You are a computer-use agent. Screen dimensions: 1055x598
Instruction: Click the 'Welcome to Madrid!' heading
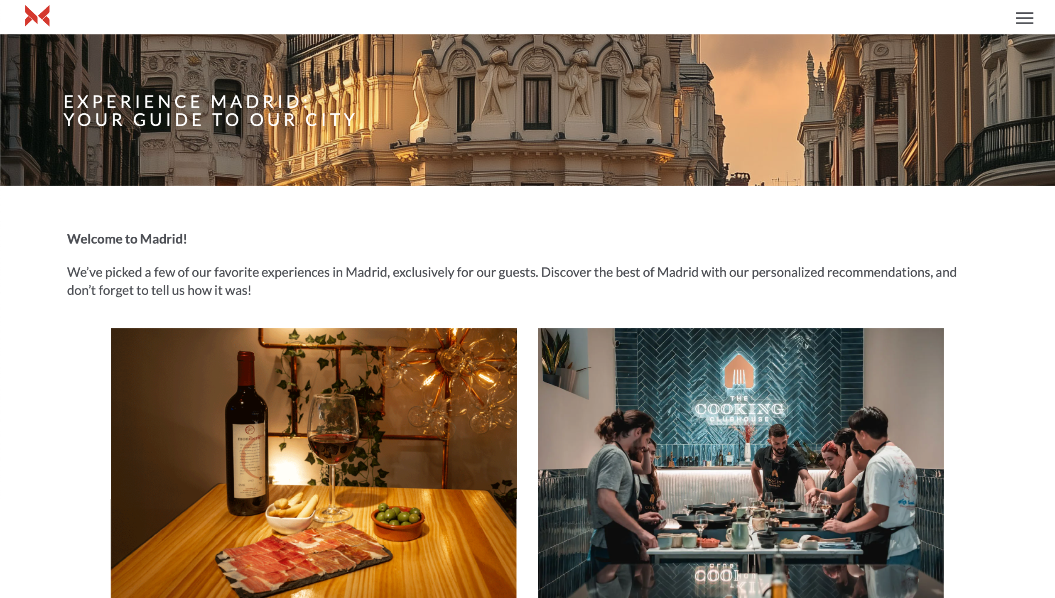pyautogui.click(x=127, y=239)
